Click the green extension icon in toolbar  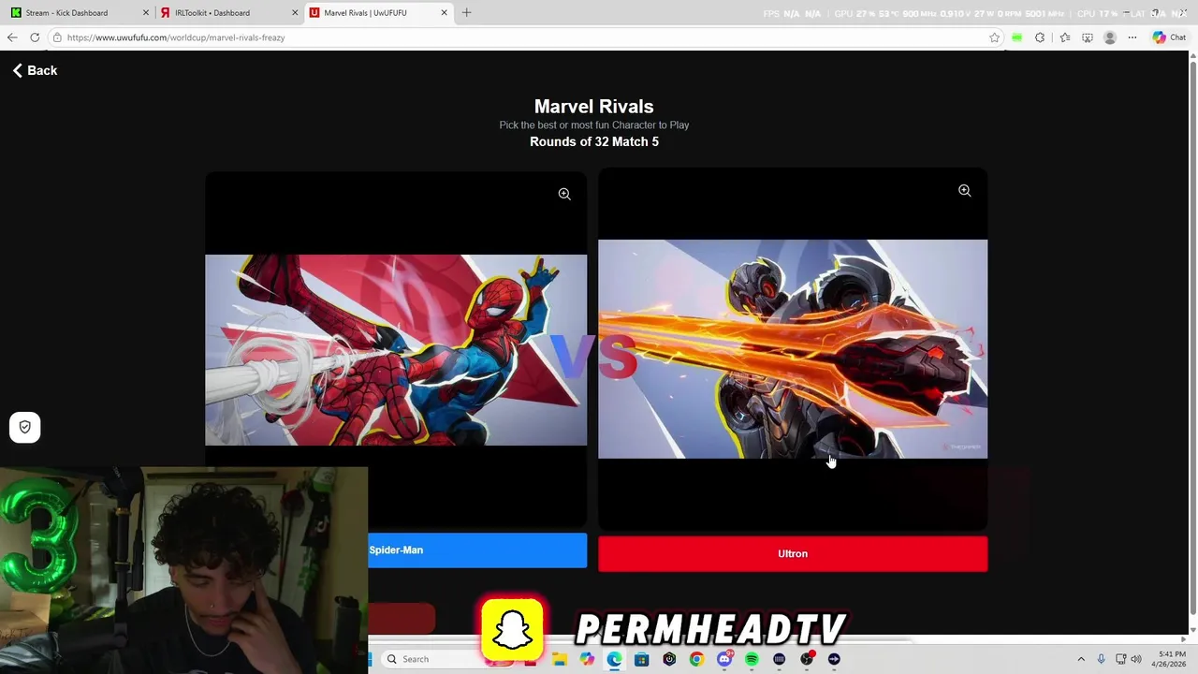[1016, 37]
